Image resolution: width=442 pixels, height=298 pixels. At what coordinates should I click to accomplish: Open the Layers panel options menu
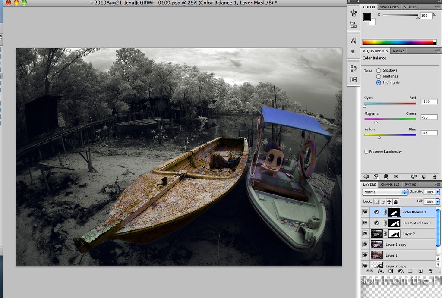tap(438, 185)
